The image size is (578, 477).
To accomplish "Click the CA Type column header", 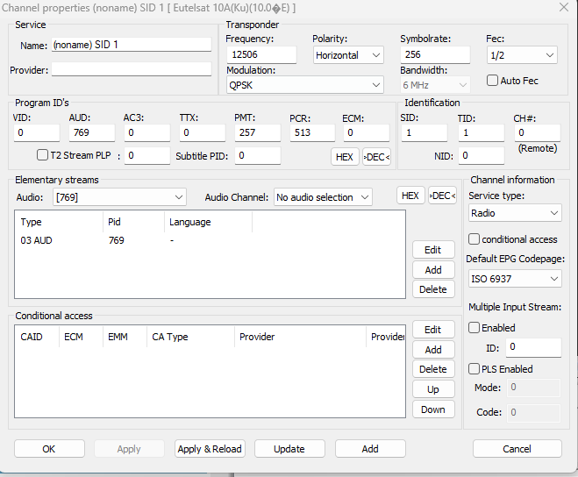I will pyautogui.click(x=190, y=337).
